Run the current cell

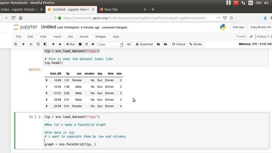[71, 44]
